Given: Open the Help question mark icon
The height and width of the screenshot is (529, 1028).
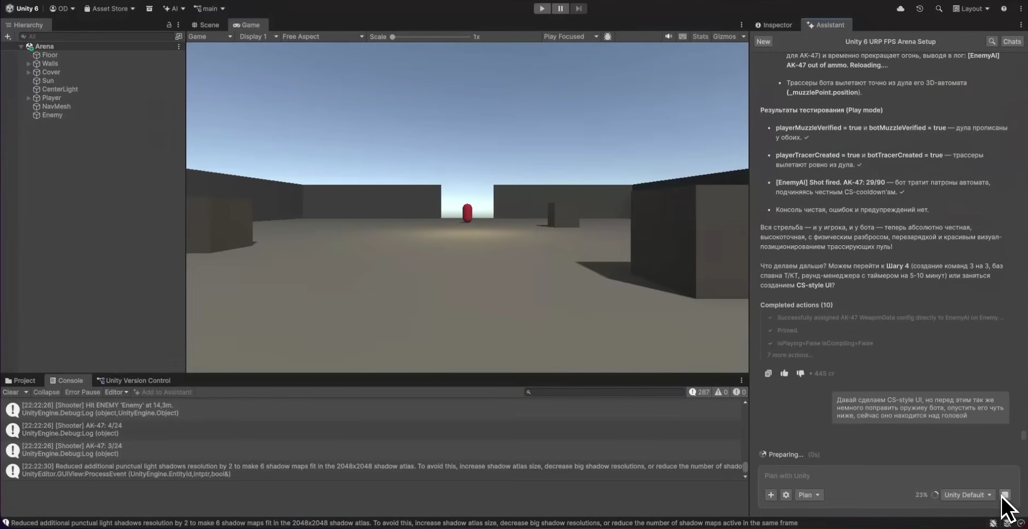Looking at the screenshot, I should [x=1004, y=9].
